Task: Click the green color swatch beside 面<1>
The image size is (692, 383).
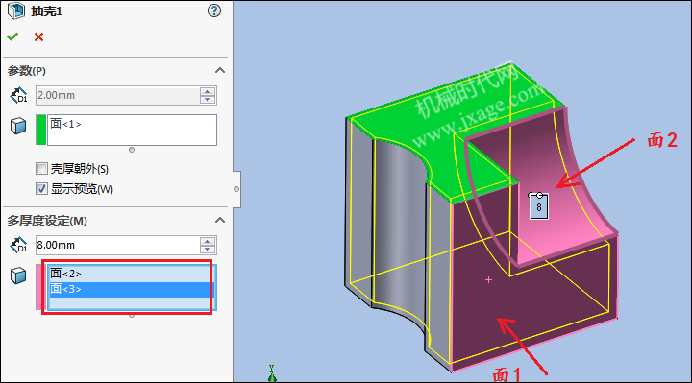Action: click(x=40, y=130)
